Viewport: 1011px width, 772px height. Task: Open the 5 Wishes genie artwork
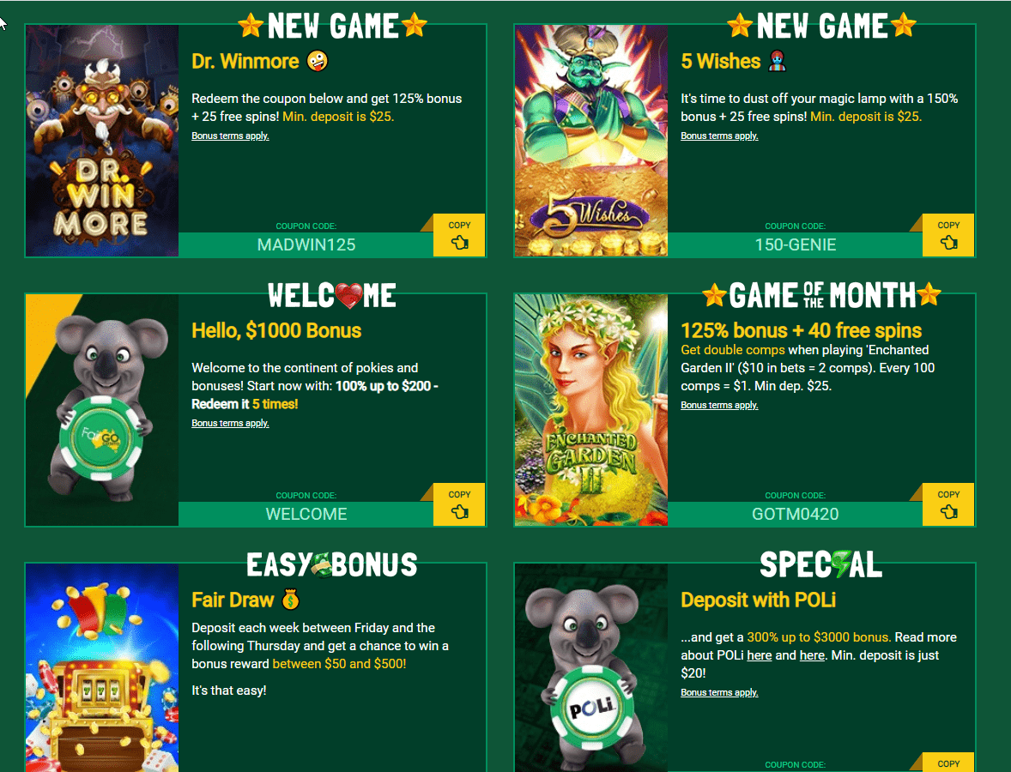591,141
